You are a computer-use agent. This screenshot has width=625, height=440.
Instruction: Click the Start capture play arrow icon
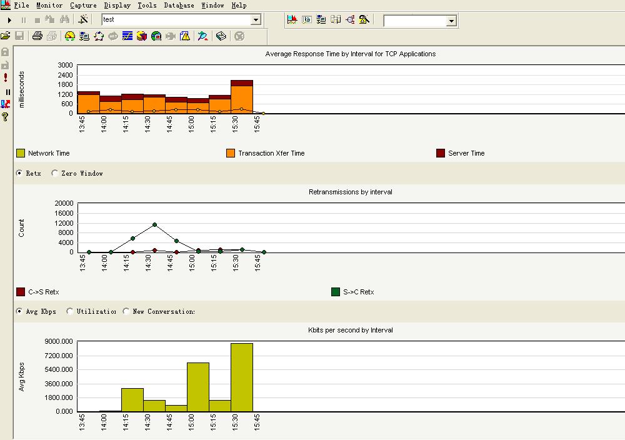tap(9, 20)
